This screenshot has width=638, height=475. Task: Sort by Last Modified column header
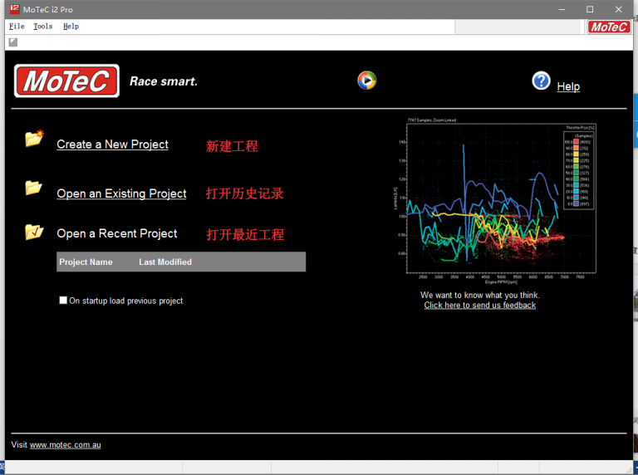165,262
